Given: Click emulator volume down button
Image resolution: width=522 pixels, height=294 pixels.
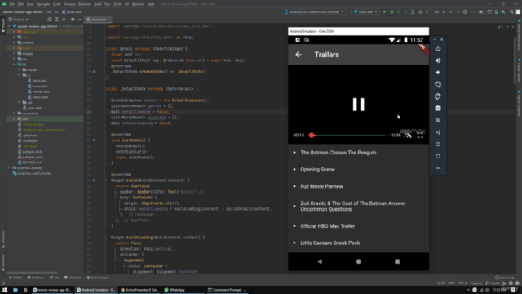Looking at the screenshot, I should (438, 73).
